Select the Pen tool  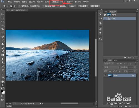tap(3, 66)
